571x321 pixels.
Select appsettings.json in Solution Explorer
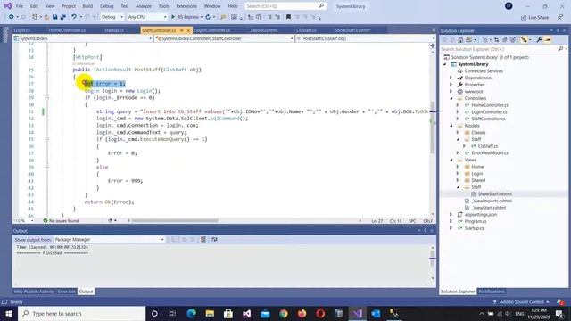point(480,215)
